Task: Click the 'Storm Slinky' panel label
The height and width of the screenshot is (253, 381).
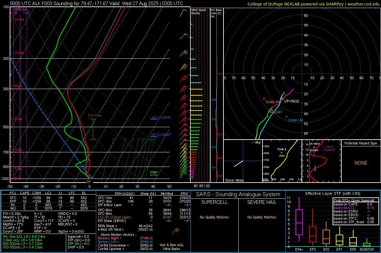Action: (x=234, y=180)
